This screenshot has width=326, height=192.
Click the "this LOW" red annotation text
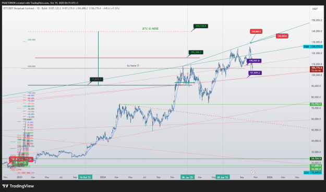pyautogui.click(x=16, y=170)
